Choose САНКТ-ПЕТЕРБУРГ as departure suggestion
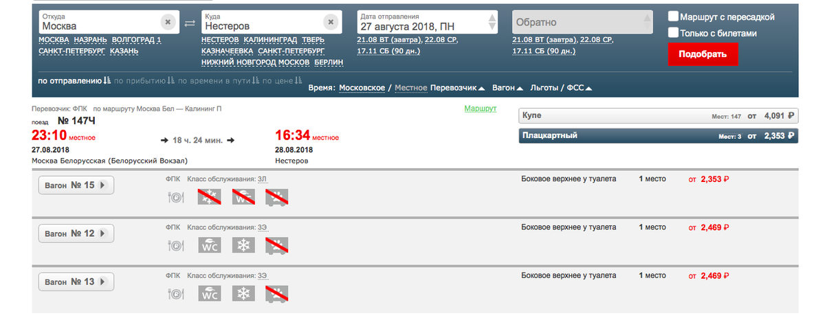The width and height of the screenshot is (825, 320). pyautogui.click(x=71, y=51)
